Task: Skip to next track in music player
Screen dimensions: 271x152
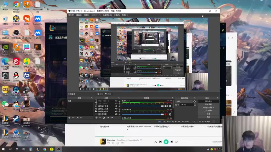Action: (x=172, y=142)
